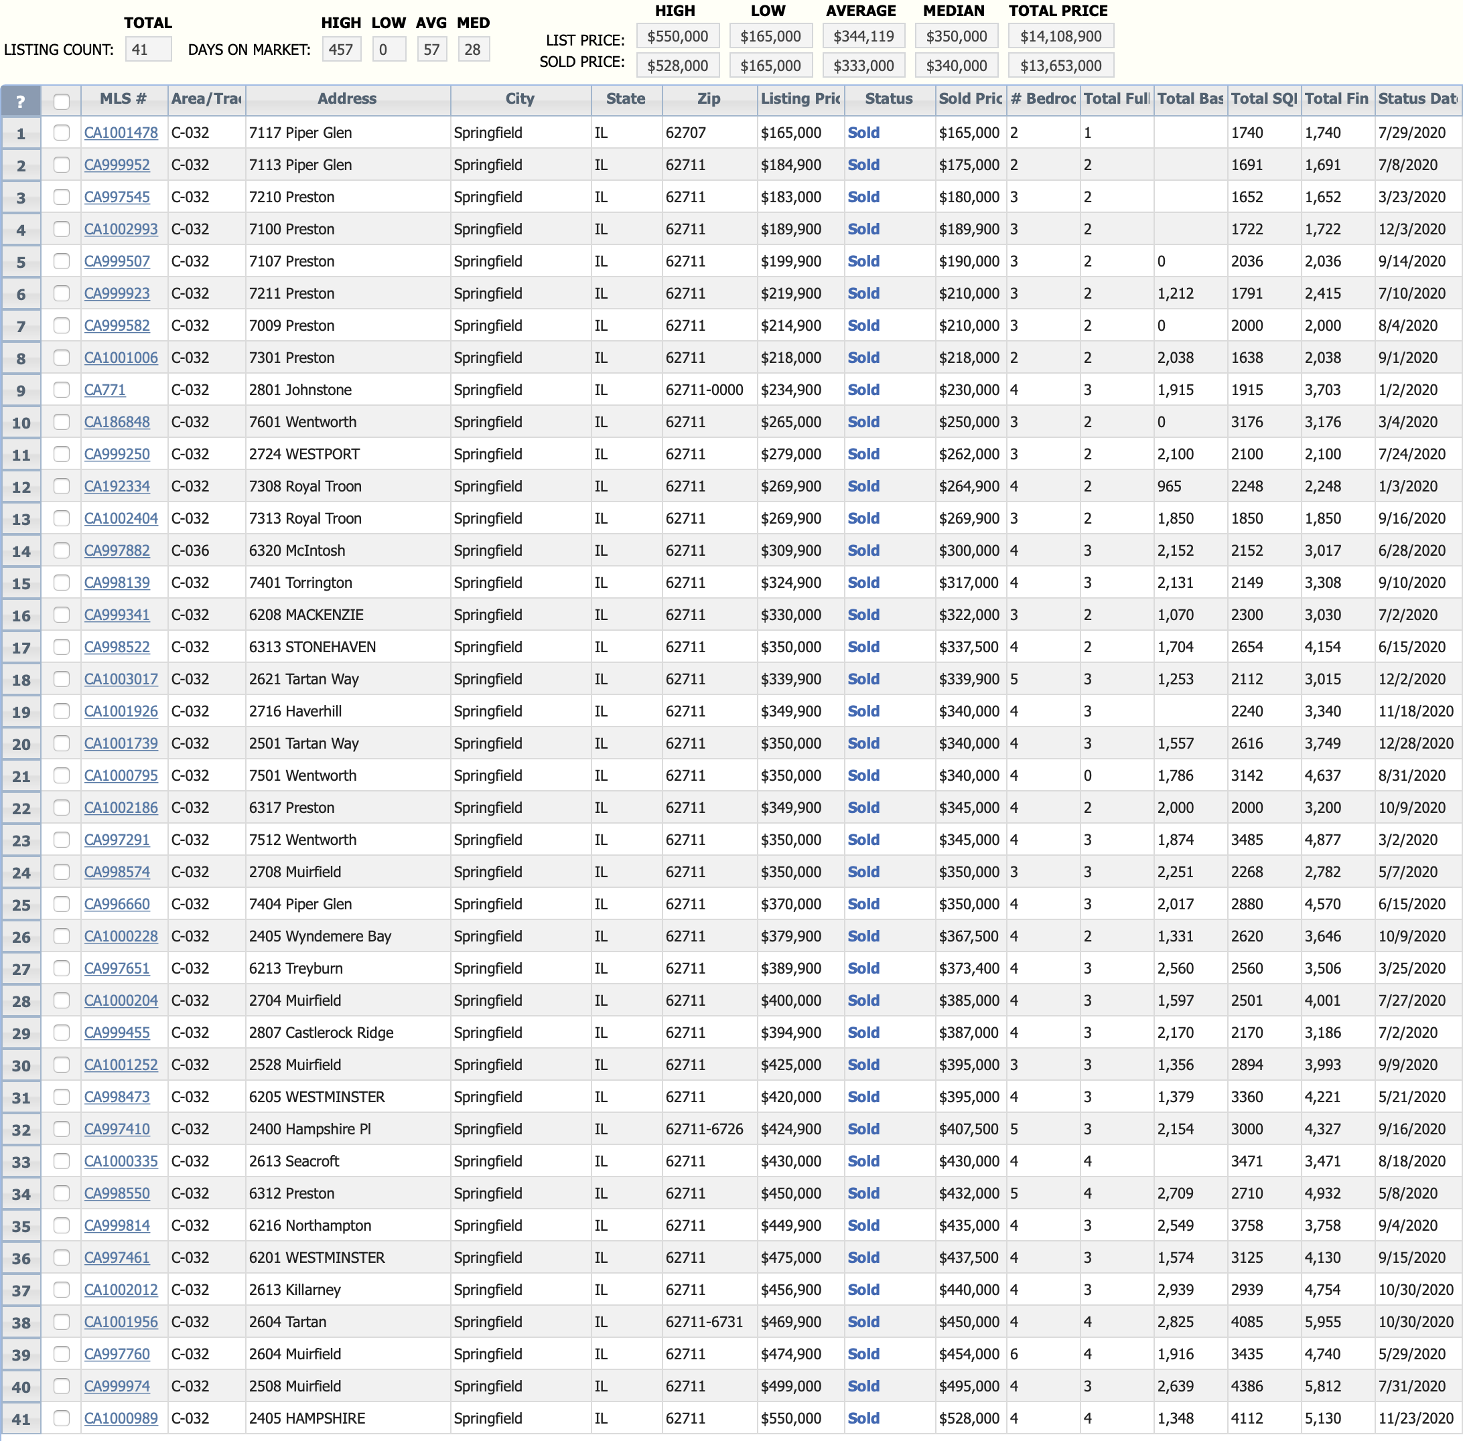This screenshot has height=1441, width=1463.
Task: Click the List Price total $14,108,900 field
Action: point(1061,35)
